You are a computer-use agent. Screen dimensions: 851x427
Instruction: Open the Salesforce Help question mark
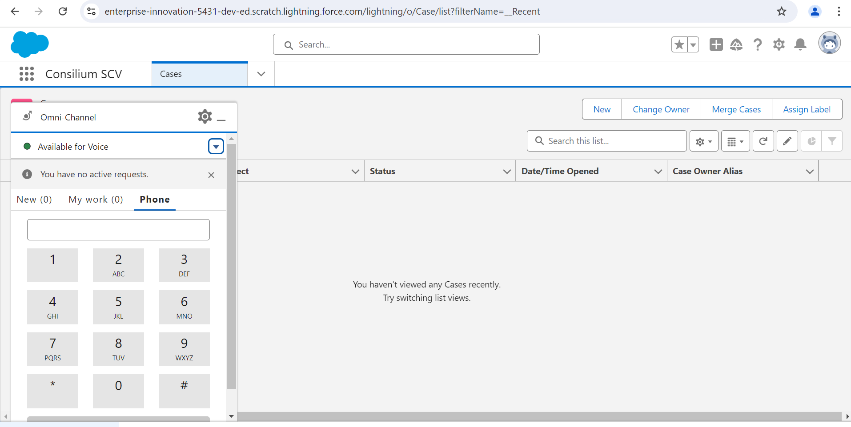point(757,44)
